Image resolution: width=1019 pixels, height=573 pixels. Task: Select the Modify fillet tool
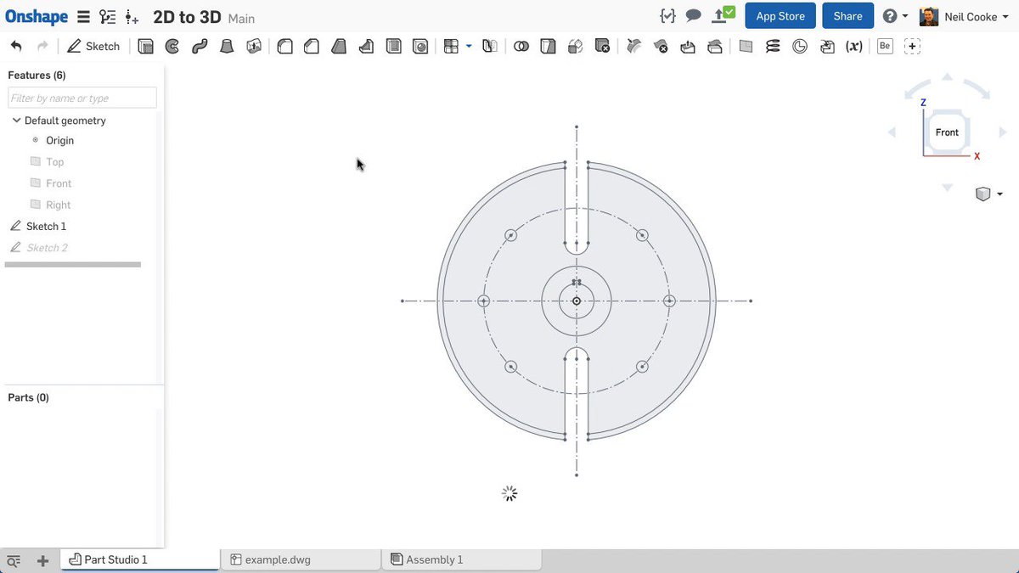[634, 47]
